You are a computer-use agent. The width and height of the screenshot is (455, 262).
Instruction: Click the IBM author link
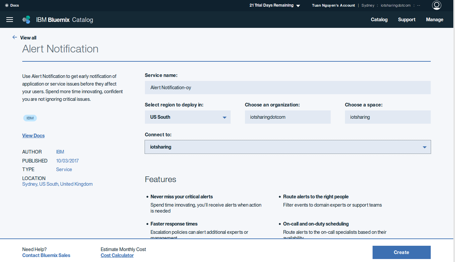60,152
